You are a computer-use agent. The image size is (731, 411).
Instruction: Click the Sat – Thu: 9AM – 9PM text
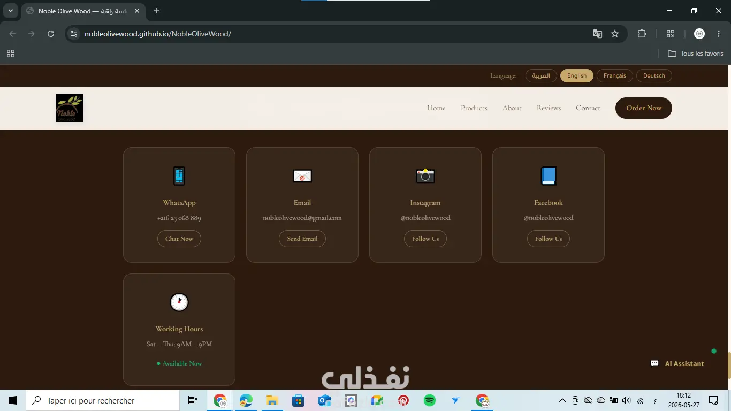point(179,344)
